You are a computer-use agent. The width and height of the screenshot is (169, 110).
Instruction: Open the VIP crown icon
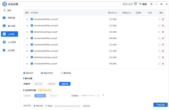(135, 4)
